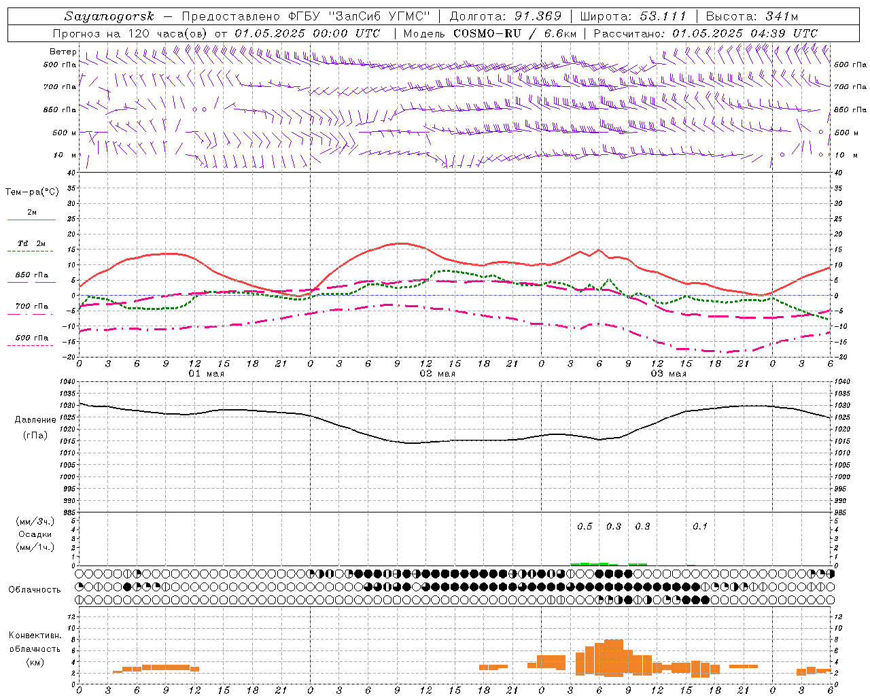Click the green dashed Td legend line sample

[30, 251]
